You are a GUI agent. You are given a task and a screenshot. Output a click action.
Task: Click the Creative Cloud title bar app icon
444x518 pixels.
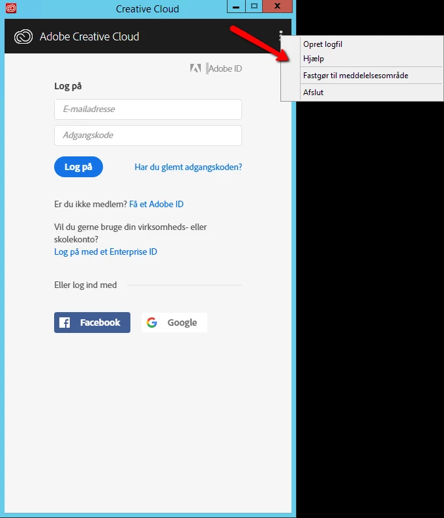coord(11,8)
